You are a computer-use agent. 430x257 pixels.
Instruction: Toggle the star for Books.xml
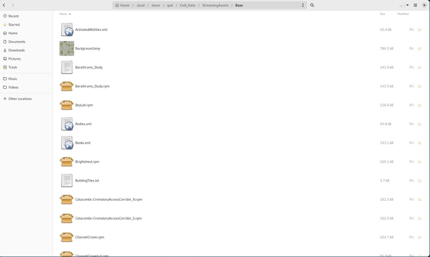(x=420, y=143)
